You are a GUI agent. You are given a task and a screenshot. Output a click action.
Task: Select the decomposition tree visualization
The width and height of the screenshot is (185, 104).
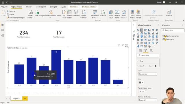coord(138,46)
